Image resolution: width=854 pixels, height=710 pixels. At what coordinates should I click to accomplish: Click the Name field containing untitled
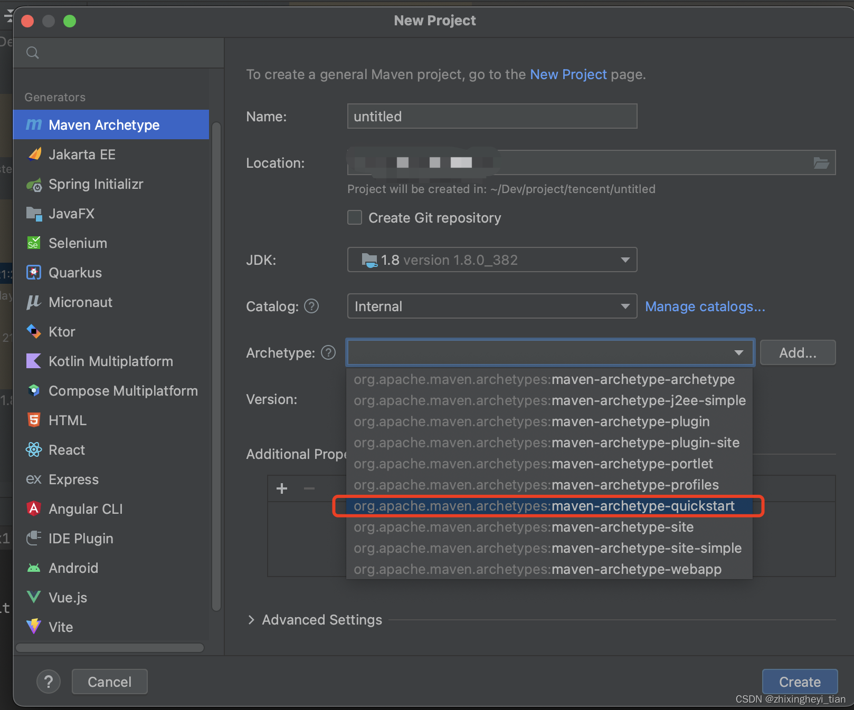coord(492,116)
